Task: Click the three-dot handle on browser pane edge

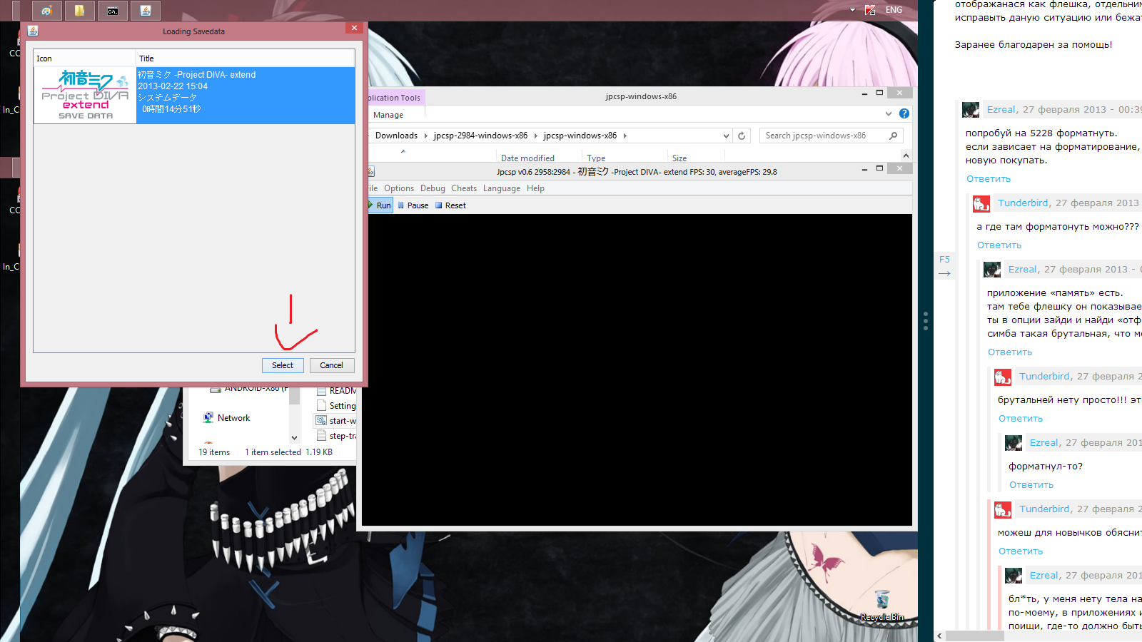Action: pyautogui.click(x=926, y=320)
